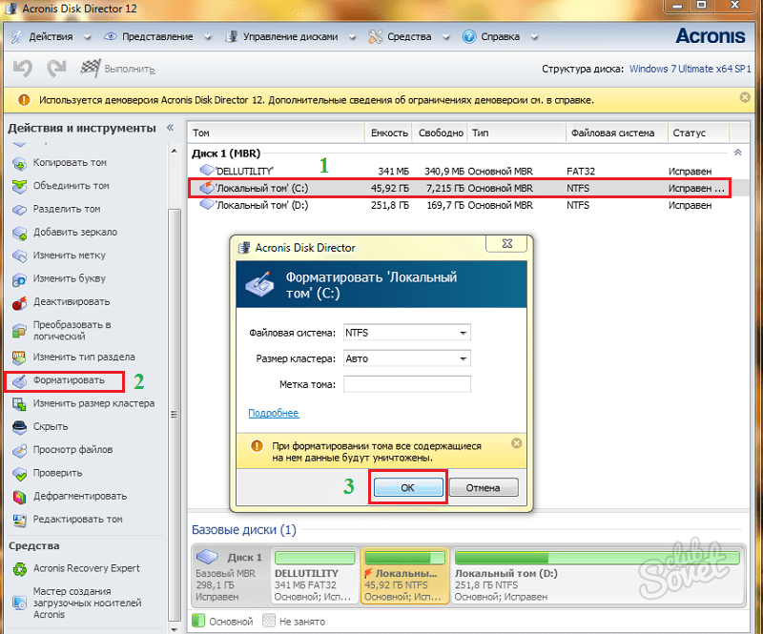Screen dimensions: 763x634
Task: Open the Средства menu
Action: (x=409, y=37)
